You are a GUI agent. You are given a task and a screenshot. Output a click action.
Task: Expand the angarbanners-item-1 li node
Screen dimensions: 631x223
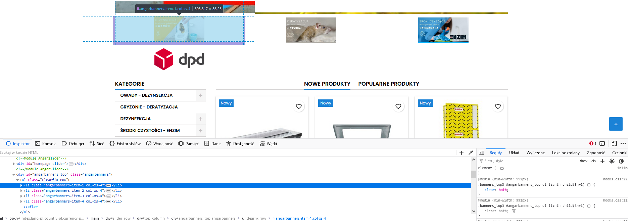(x=21, y=185)
